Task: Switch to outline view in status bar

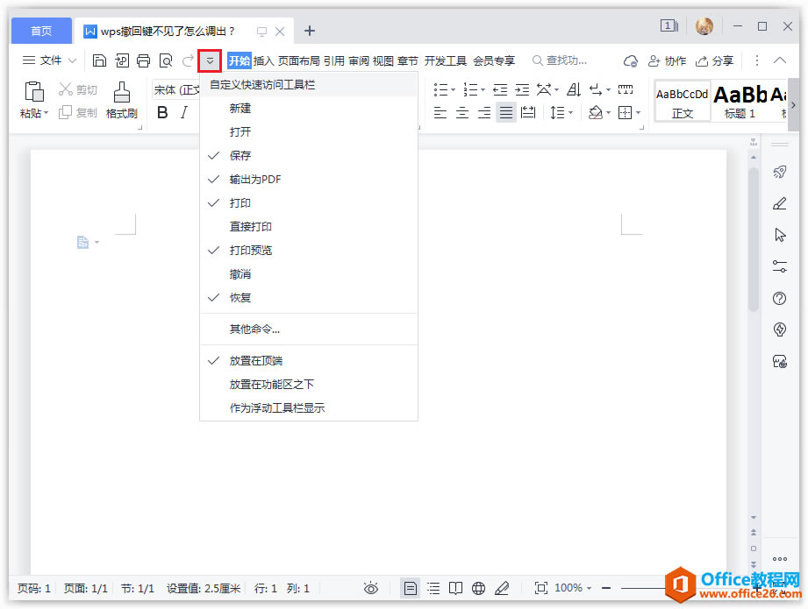Action: (x=434, y=588)
